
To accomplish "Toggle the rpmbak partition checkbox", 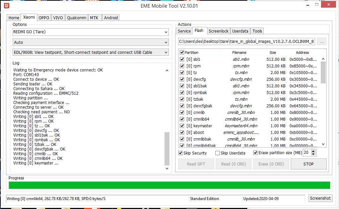I will pos(182,93).
